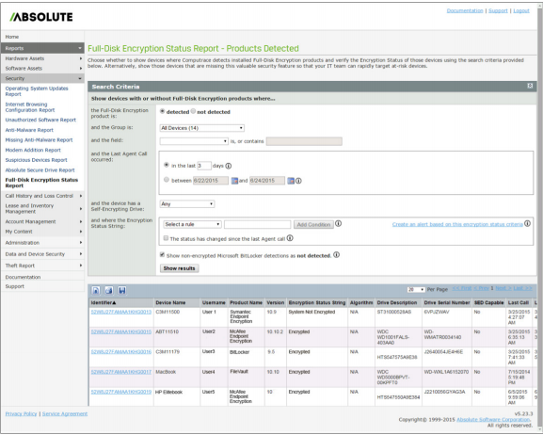Screen dimensions: 543x435
Task: Open the 'Select a rule' dropdown
Action: [192, 224]
